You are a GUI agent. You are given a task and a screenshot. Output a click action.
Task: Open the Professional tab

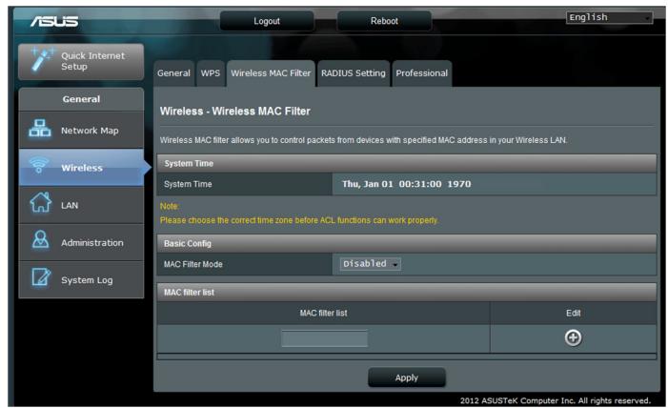422,73
